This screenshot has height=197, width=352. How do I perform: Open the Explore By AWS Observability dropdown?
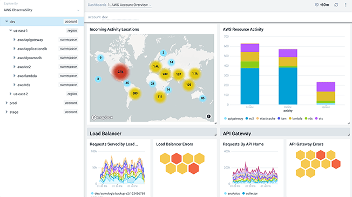tap(42, 10)
